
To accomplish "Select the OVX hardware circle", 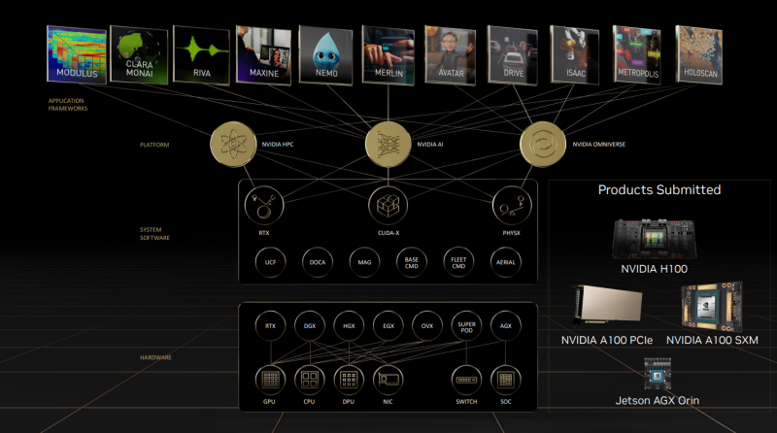I will 427,326.
